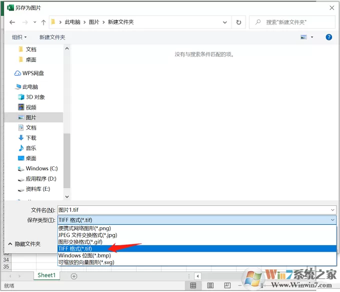Open the 组织 dropdown menu
Image resolution: width=340 pixels, height=292 pixels.
tap(19, 37)
